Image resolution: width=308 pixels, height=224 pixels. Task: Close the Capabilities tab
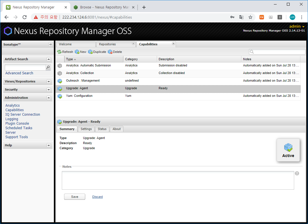(x=173, y=43)
